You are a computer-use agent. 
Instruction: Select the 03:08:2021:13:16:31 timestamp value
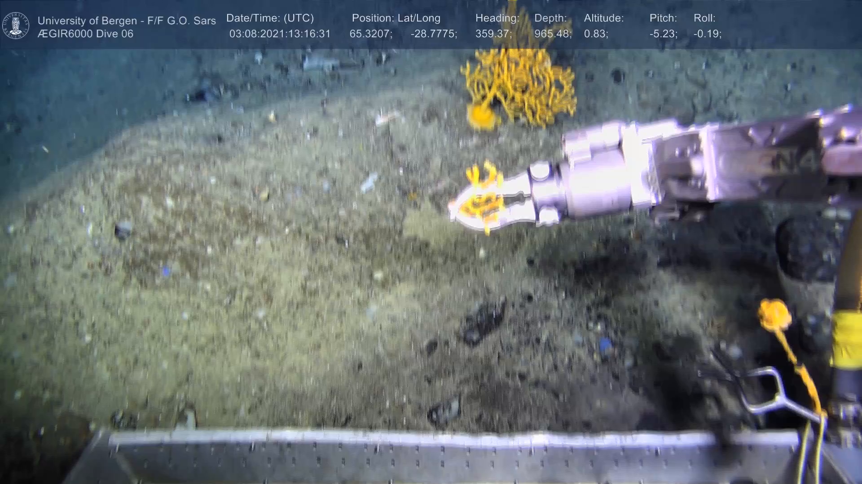tap(280, 34)
